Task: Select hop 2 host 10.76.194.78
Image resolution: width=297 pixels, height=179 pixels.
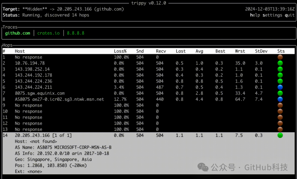Action: point(30,63)
